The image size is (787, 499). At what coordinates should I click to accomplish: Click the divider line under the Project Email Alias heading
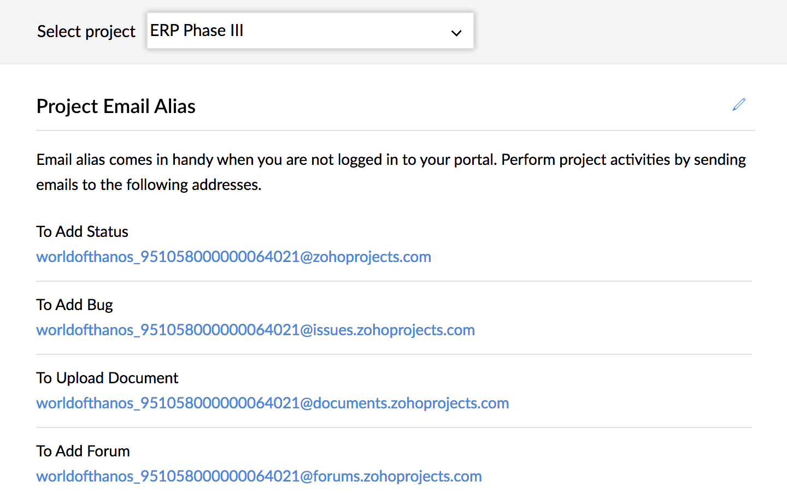pyautogui.click(x=395, y=130)
